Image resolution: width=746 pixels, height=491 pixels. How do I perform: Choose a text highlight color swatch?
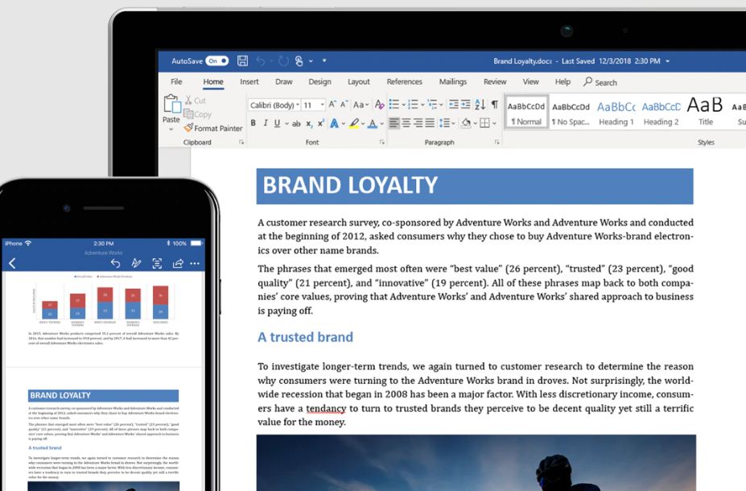(x=363, y=122)
